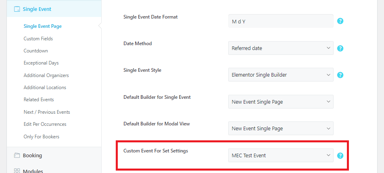
Task: Click the Booking folder icon
Action: (17, 155)
